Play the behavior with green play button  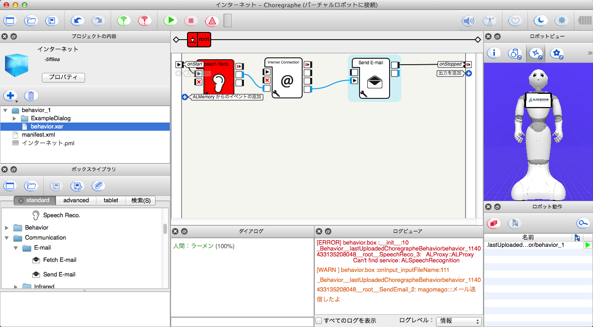tap(170, 20)
